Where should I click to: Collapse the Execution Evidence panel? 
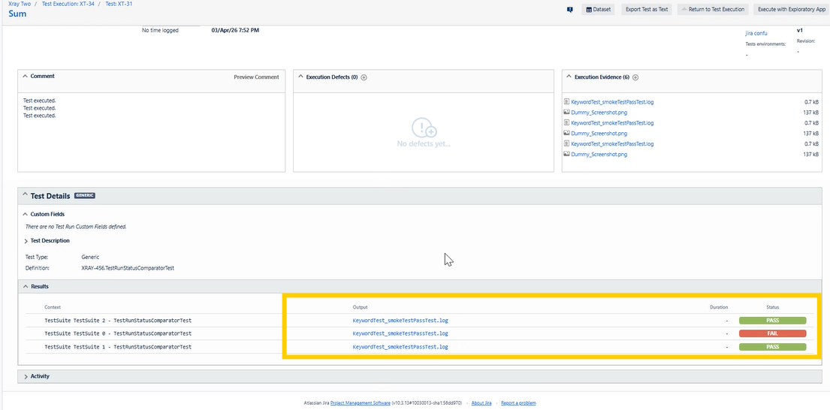pyautogui.click(x=569, y=77)
